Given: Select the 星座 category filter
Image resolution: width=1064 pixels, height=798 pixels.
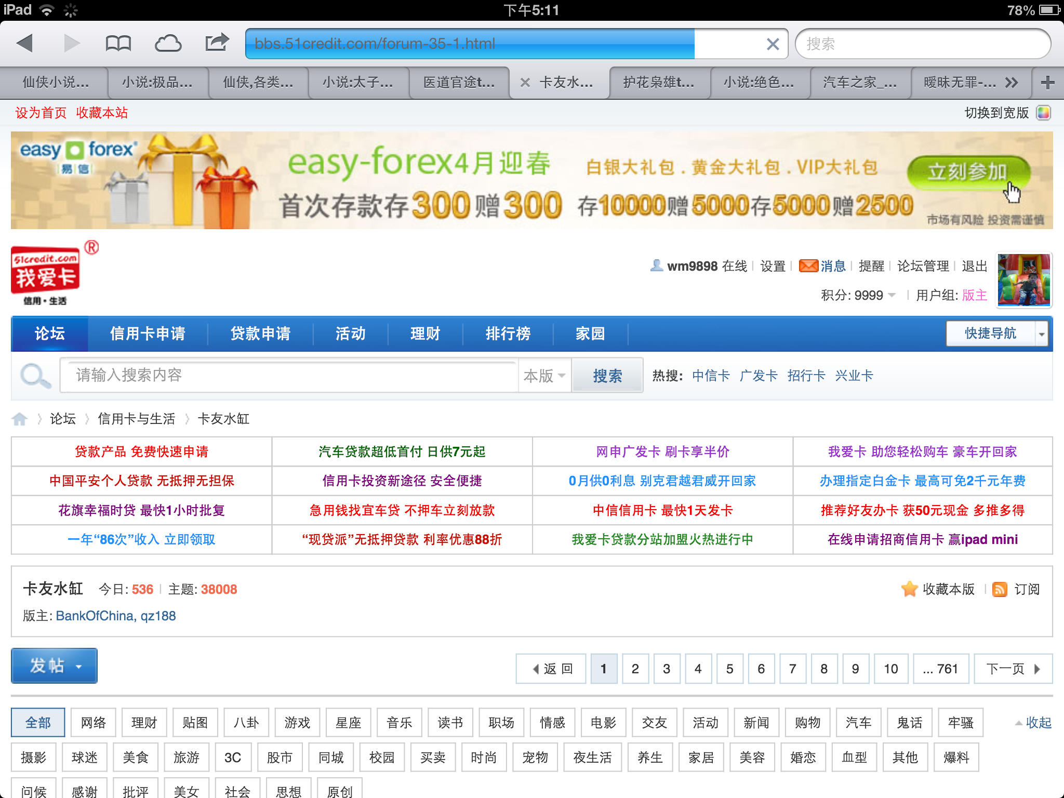Looking at the screenshot, I should pos(348,723).
